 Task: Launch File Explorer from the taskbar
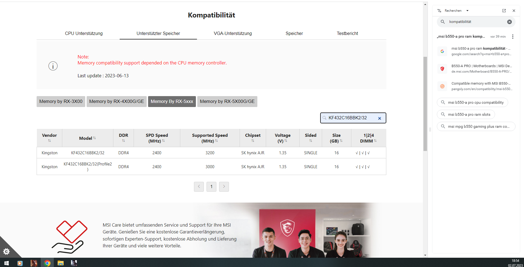tap(60, 263)
